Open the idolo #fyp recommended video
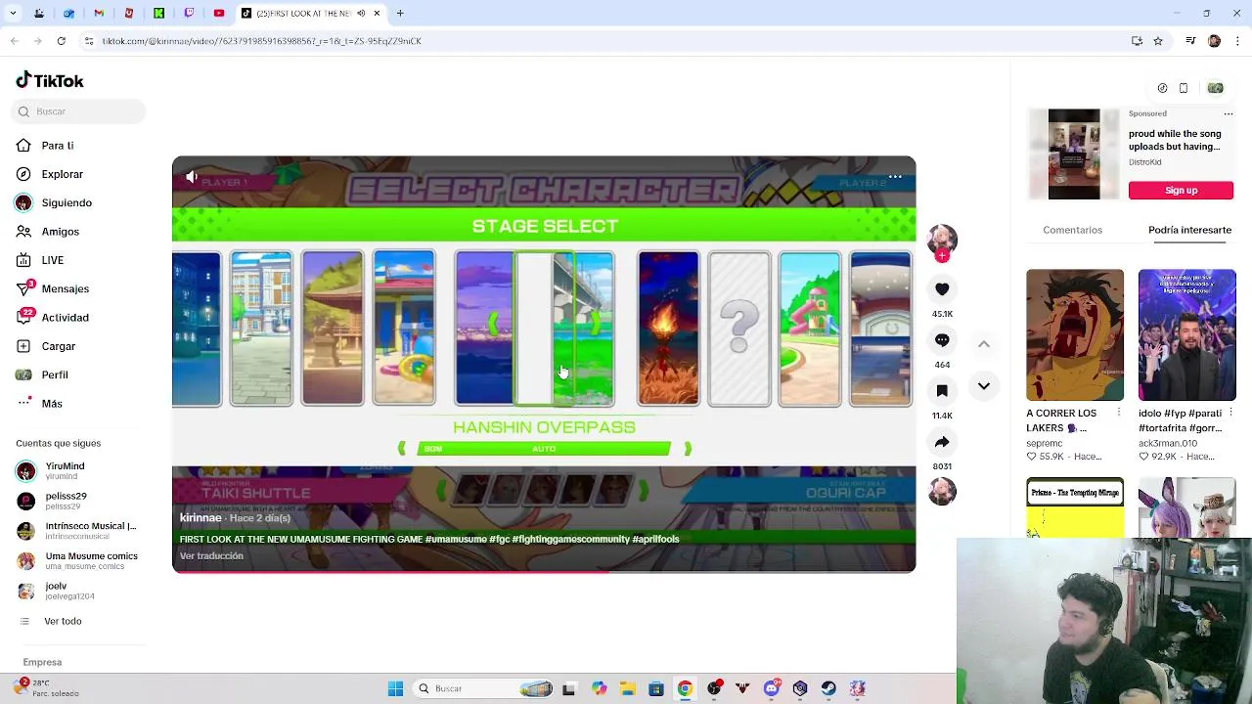This screenshot has height=704, width=1252. pos(1186,335)
